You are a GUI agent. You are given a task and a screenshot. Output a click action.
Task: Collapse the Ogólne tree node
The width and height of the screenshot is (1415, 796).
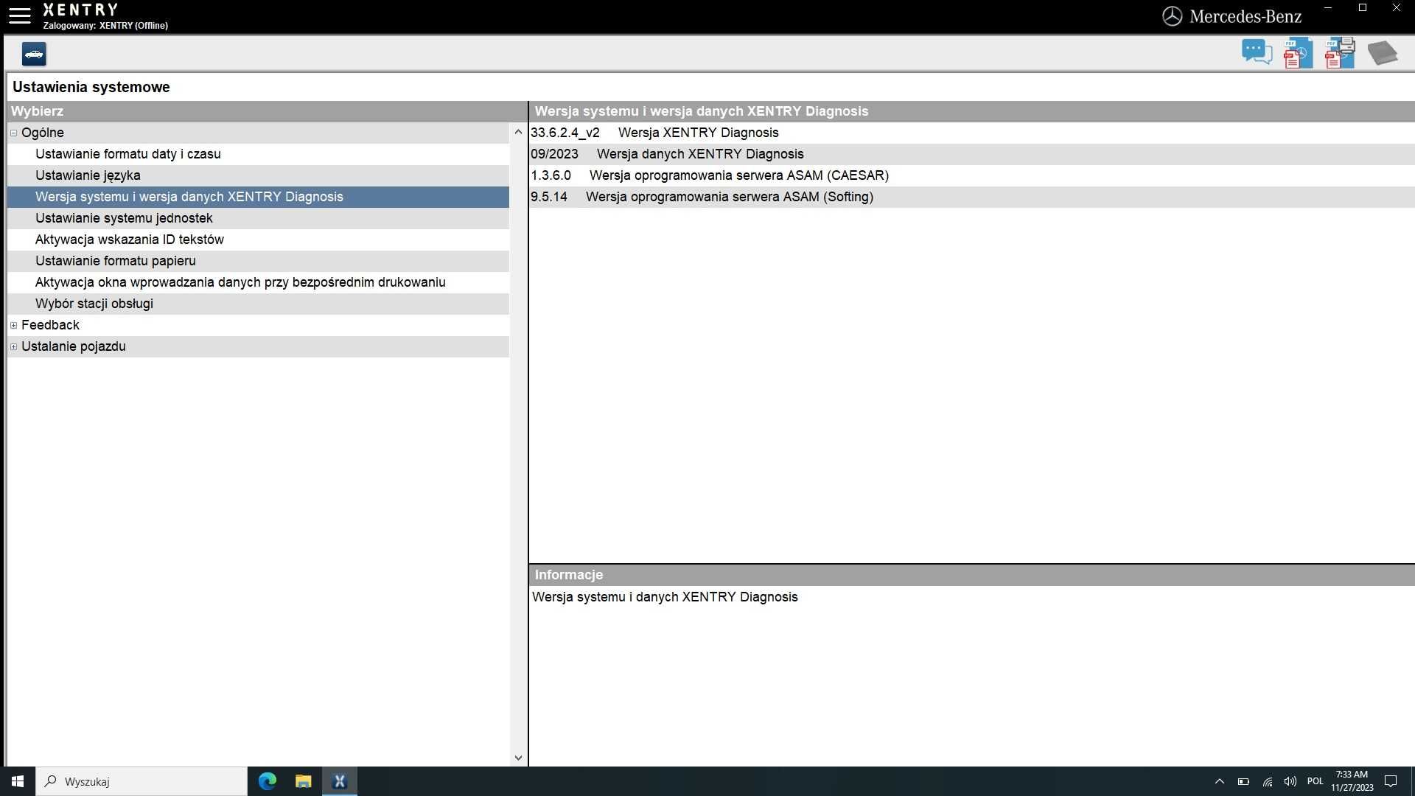[x=13, y=133]
